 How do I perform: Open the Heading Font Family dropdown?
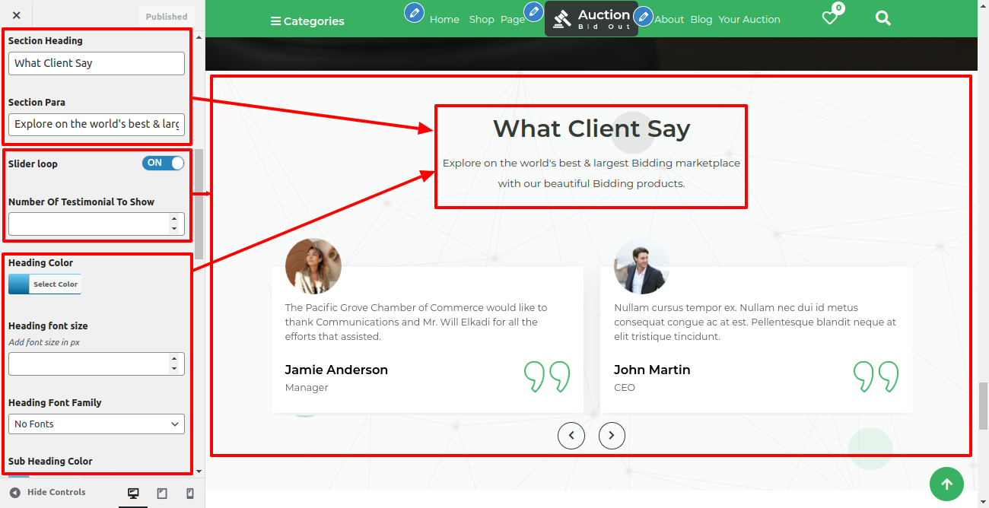[x=97, y=424]
